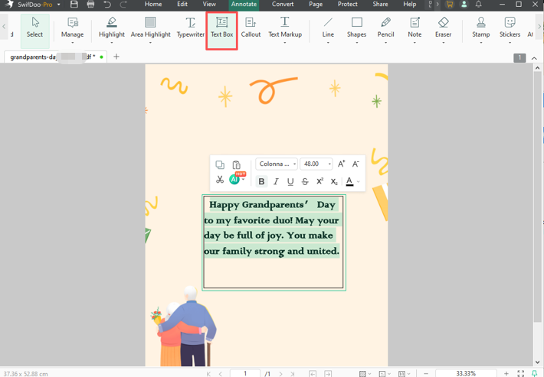Open the Stamp tool
Screen dimensions: 544x377
(x=480, y=28)
